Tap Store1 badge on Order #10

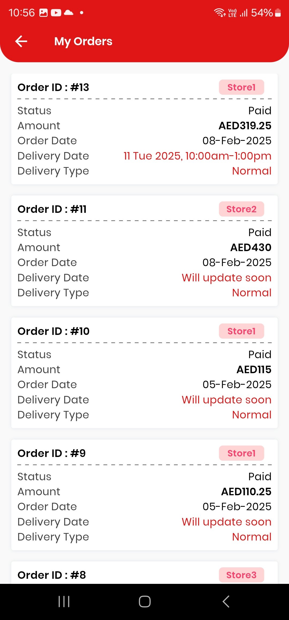[241, 331]
